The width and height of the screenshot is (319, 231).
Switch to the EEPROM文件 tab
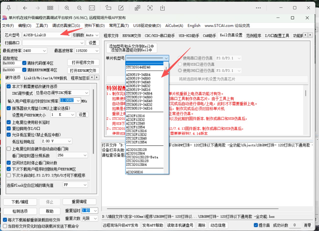click(132, 36)
